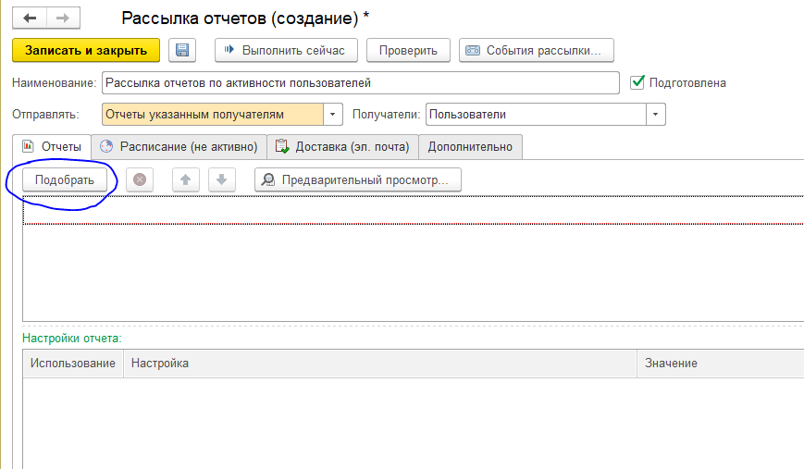Click the Подобрать button
The height and width of the screenshot is (469, 804).
65,179
